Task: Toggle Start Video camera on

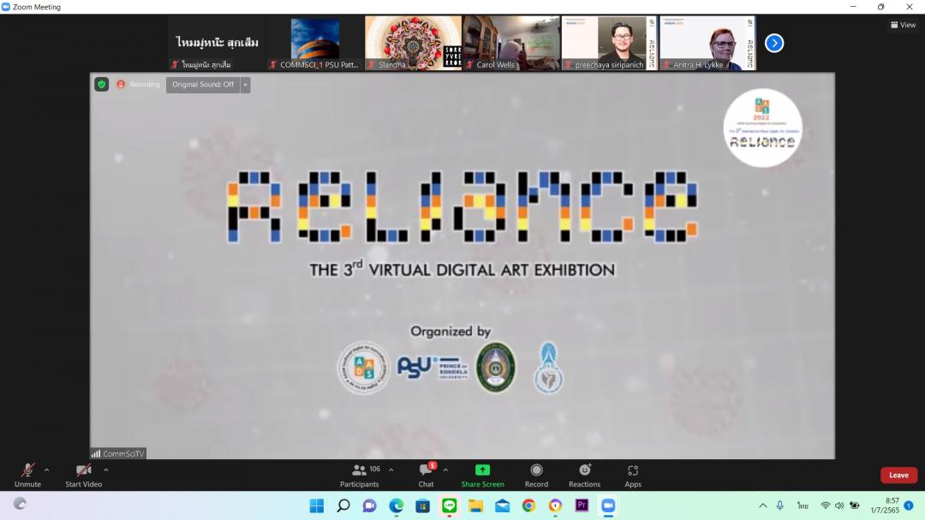Action: coord(83,475)
